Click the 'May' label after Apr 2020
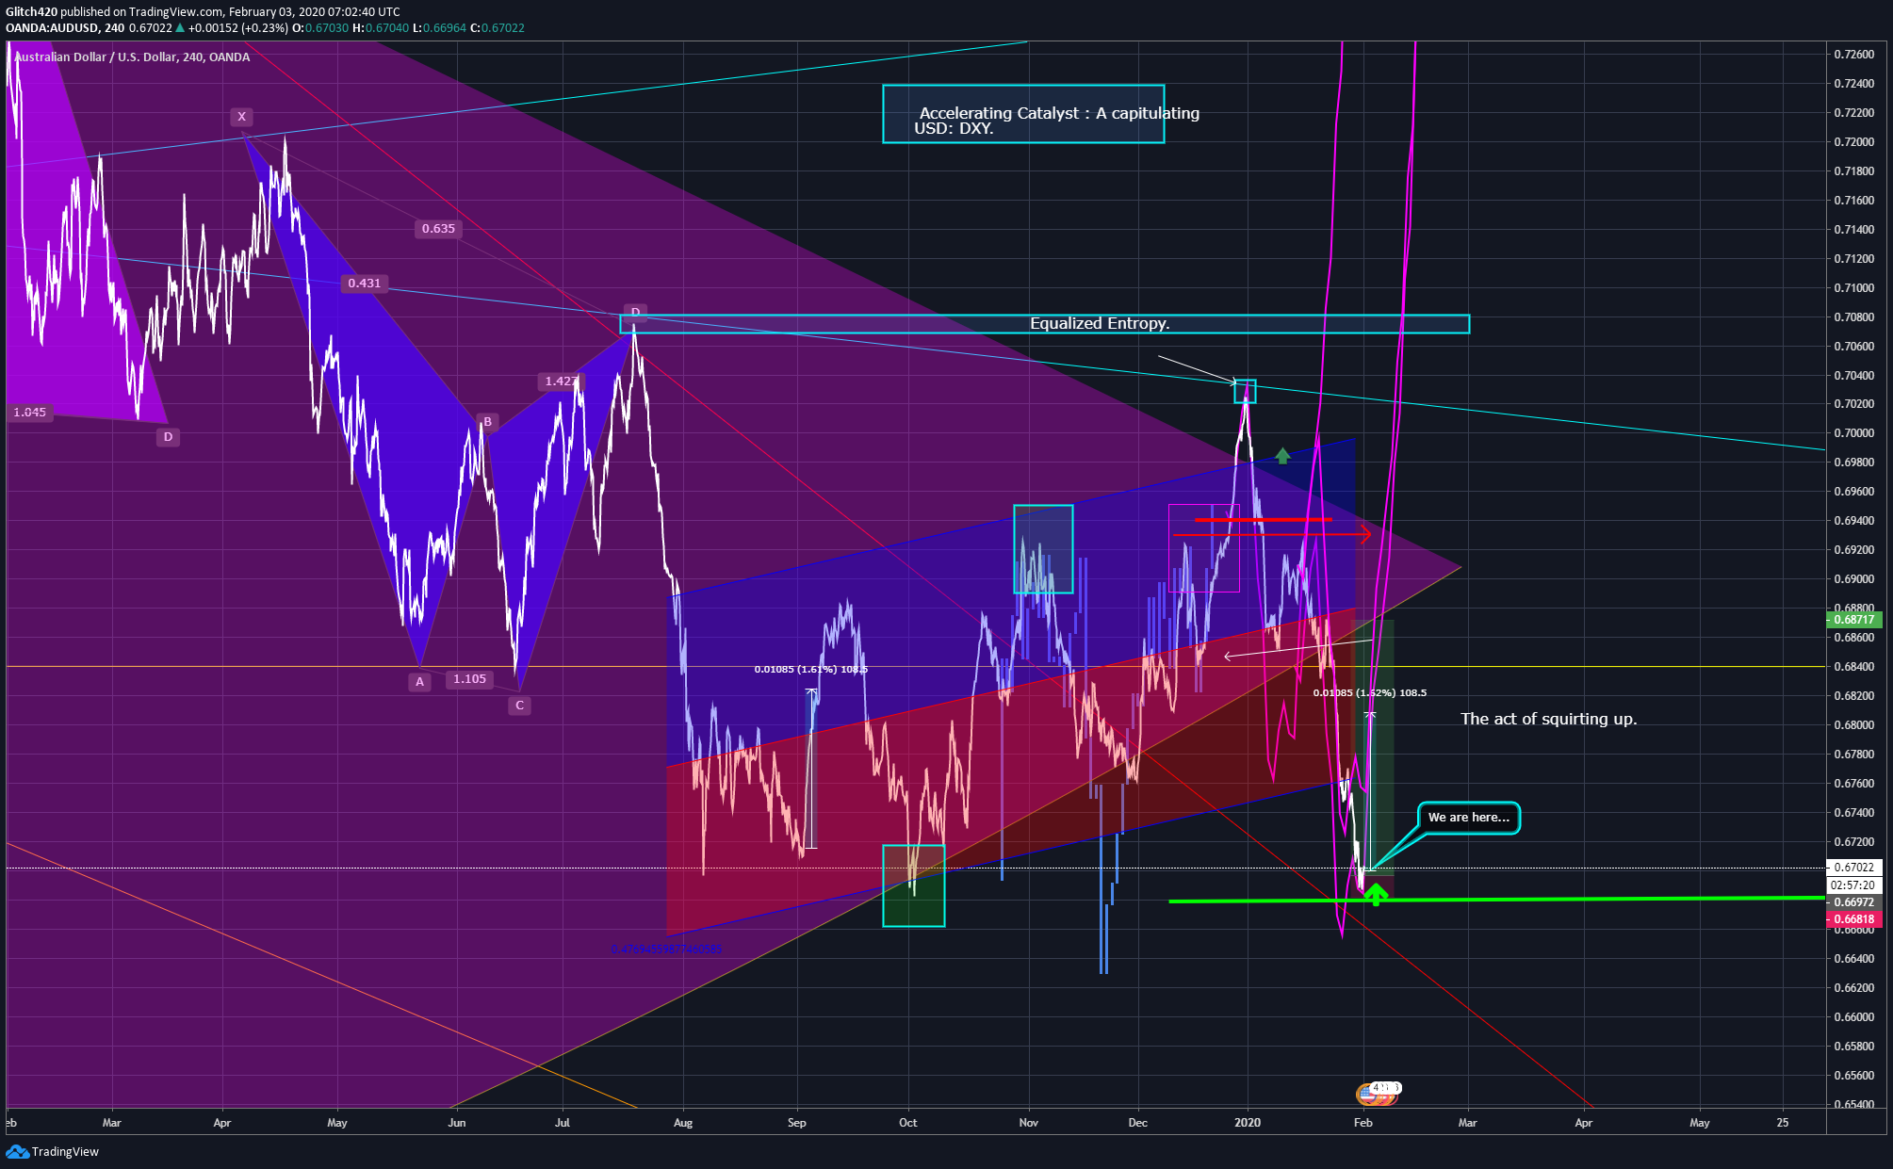 (x=1700, y=1122)
